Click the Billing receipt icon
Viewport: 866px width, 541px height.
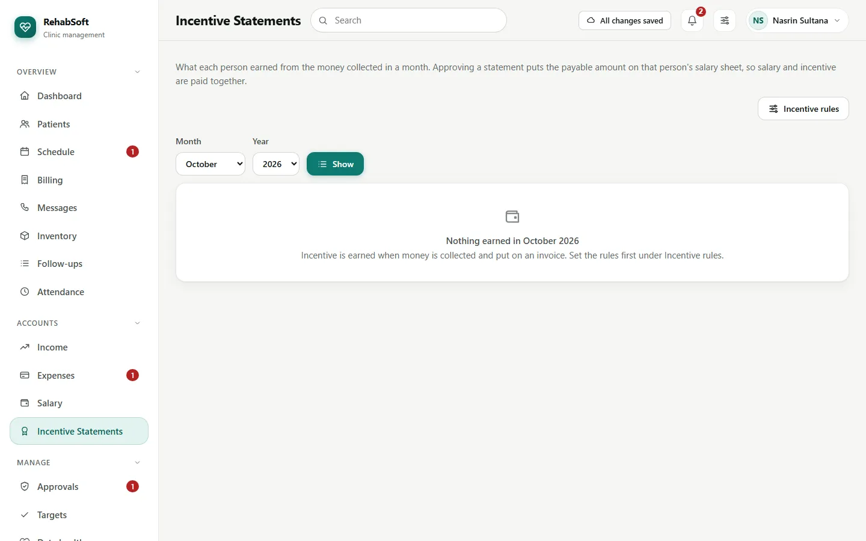coord(25,180)
